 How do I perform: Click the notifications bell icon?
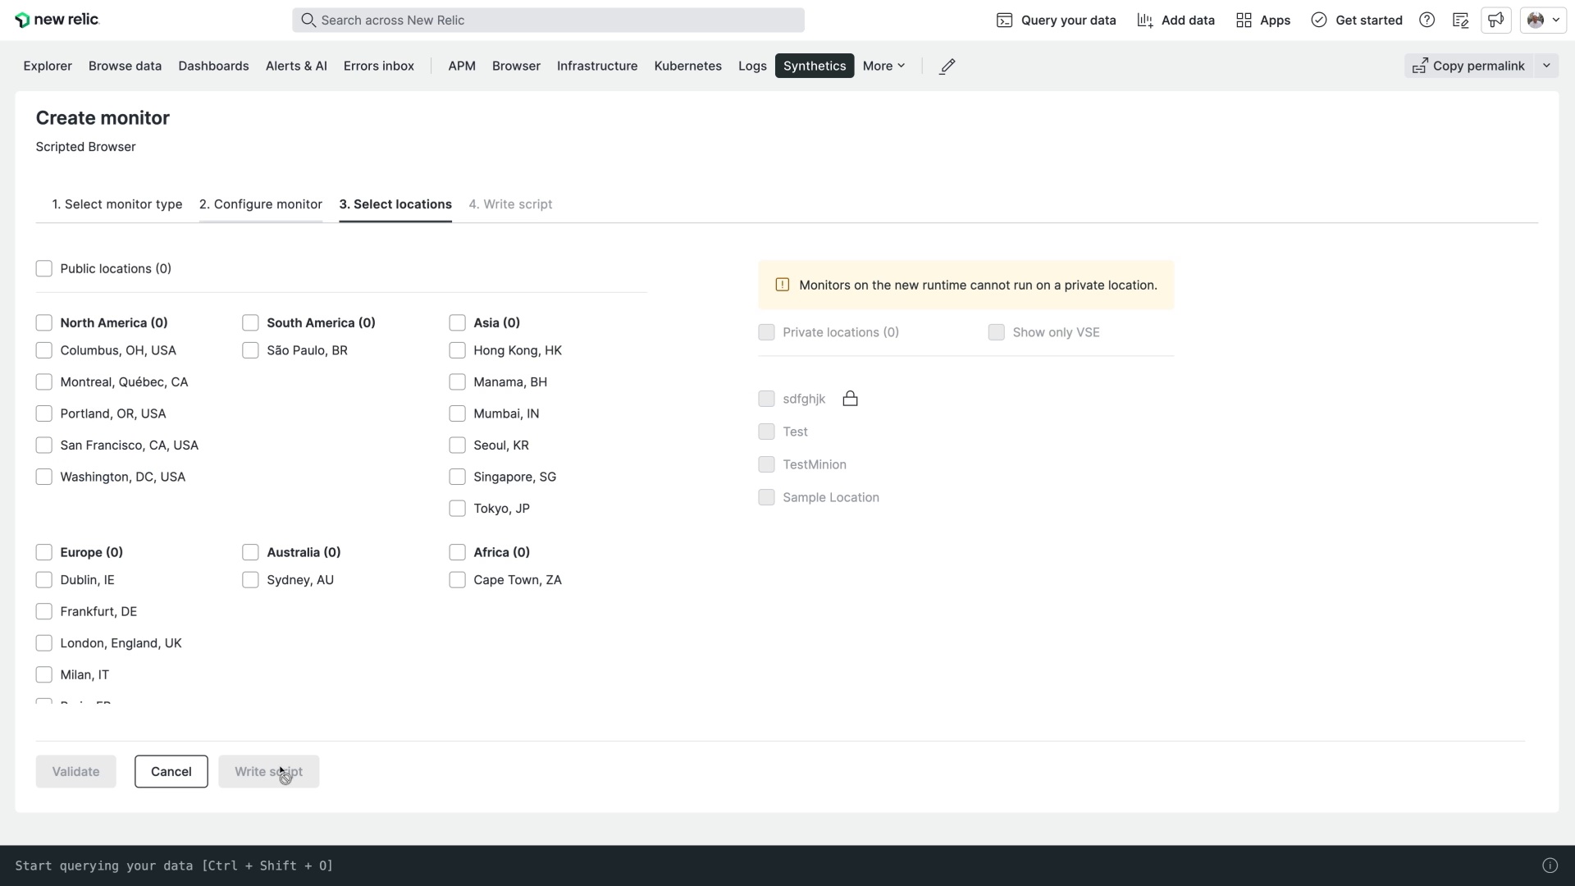point(1496,20)
